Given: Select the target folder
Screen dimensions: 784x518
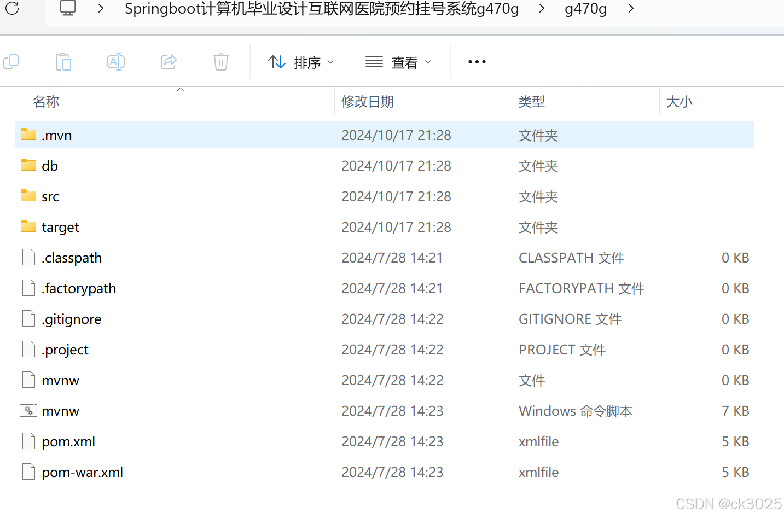Looking at the screenshot, I should [385, 227].
